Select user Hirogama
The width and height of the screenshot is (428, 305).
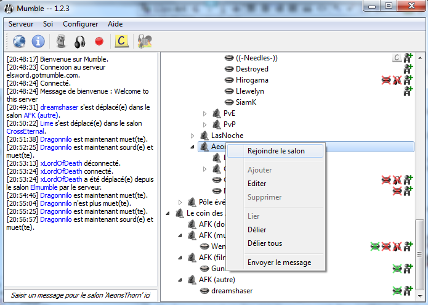tap(252, 80)
